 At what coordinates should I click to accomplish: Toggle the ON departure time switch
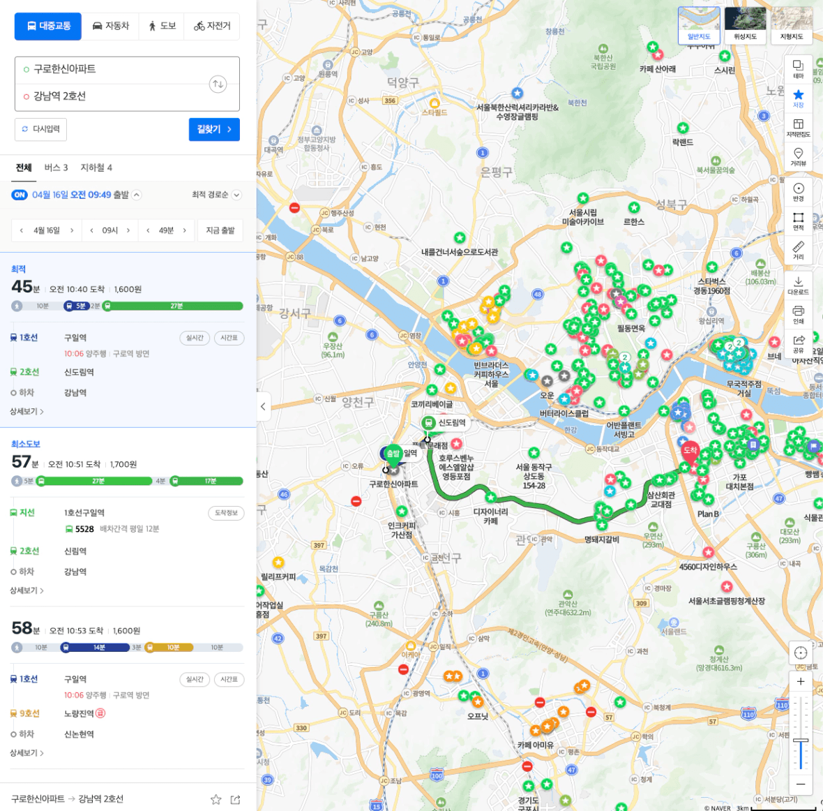(x=20, y=195)
